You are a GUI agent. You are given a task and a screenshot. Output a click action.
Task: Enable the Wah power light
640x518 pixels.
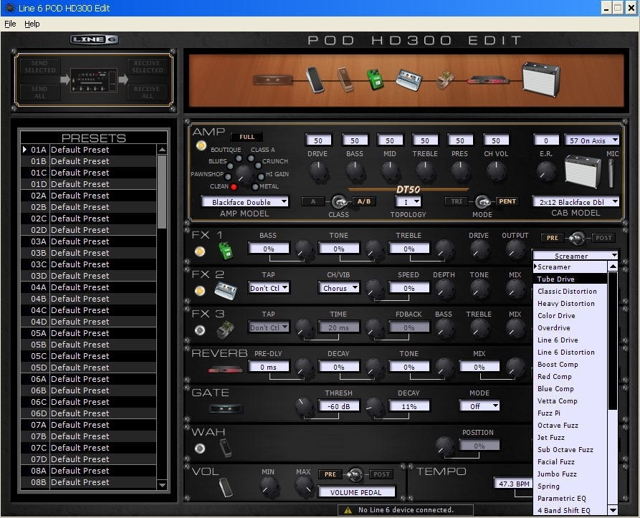(x=199, y=449)
